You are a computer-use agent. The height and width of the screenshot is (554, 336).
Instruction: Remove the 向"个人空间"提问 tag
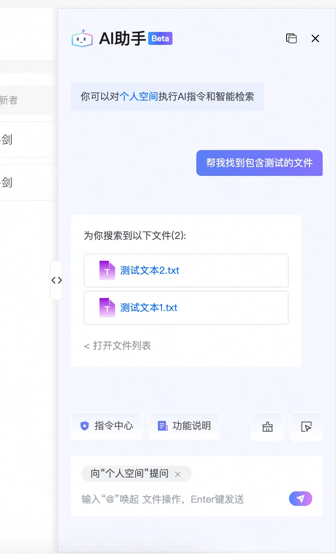177,474
